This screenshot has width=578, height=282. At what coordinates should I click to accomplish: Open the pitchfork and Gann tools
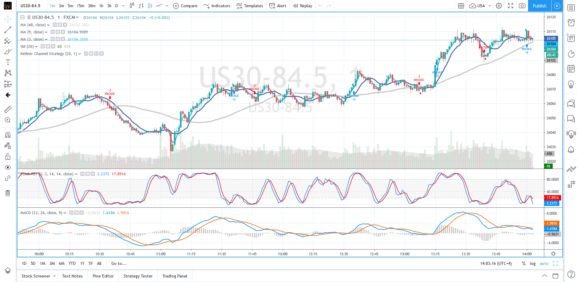point(8,41)
